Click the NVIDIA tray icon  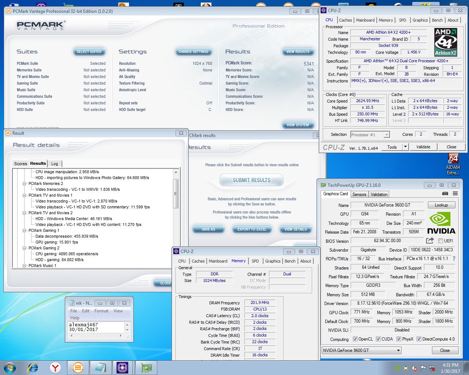(x=397, y=368)
